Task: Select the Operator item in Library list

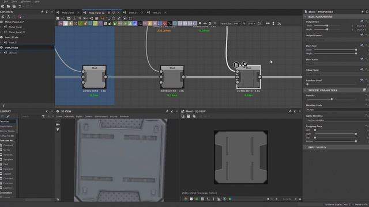Action: 8,169
